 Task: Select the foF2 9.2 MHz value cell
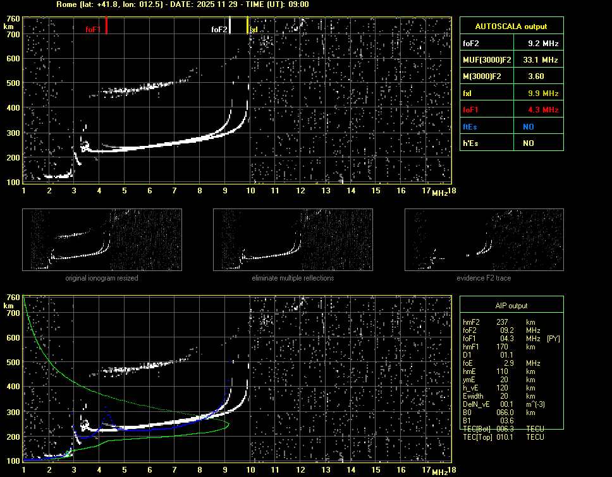pyautogui.click(x=543, y=43)
